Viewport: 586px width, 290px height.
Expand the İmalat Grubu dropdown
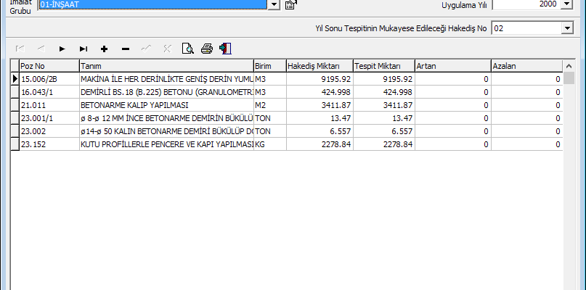tap(274, 5)
